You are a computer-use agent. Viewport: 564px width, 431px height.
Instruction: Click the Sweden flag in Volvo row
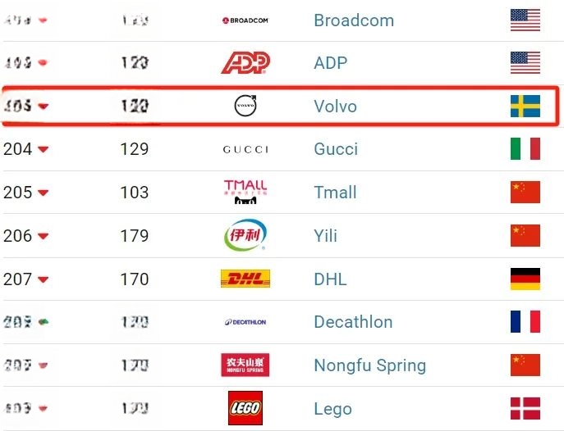point(525,106)
